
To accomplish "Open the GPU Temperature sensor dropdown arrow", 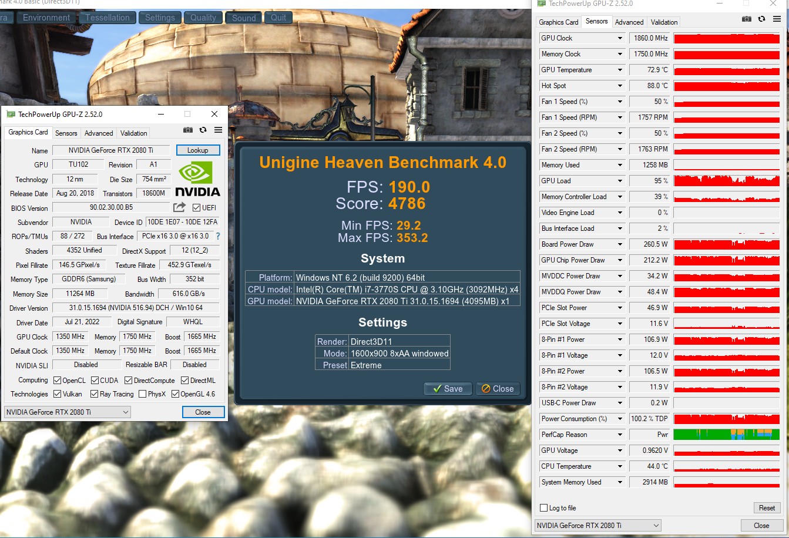I will click(620, 70).
